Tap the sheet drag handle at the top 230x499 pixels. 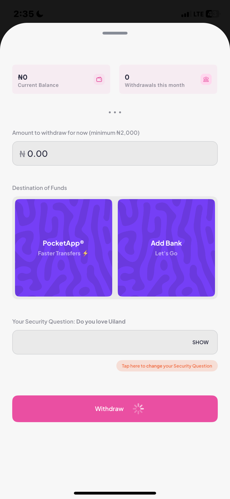click(x=115, y=33)
